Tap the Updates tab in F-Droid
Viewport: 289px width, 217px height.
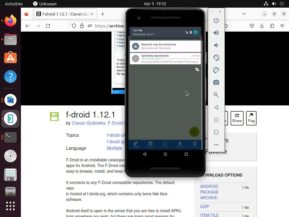point(180,144)
